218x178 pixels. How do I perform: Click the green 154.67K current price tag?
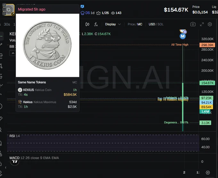[x=207, y=83]
